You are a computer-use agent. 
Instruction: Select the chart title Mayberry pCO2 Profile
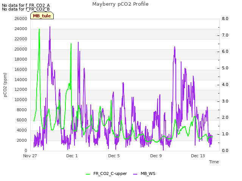click(x=120, y=4)
